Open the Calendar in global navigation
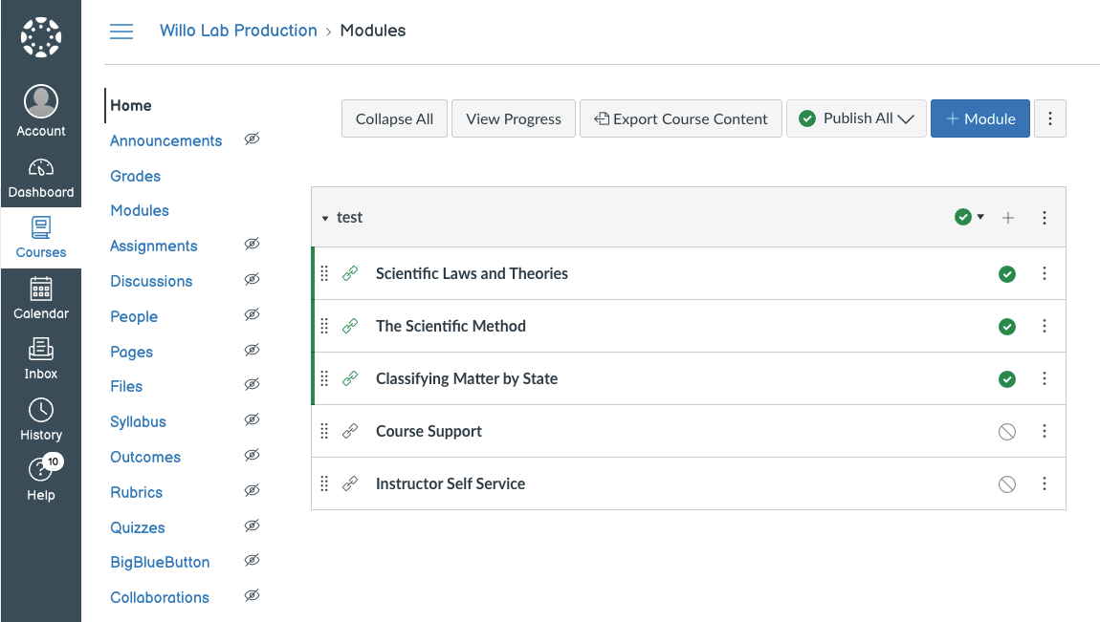Image resolution: width=1100 pixels, height=622 pixels. coord(41,298)
